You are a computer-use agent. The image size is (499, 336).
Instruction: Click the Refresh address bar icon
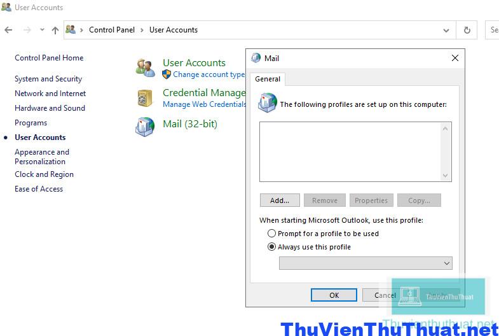tap(467, 30)
